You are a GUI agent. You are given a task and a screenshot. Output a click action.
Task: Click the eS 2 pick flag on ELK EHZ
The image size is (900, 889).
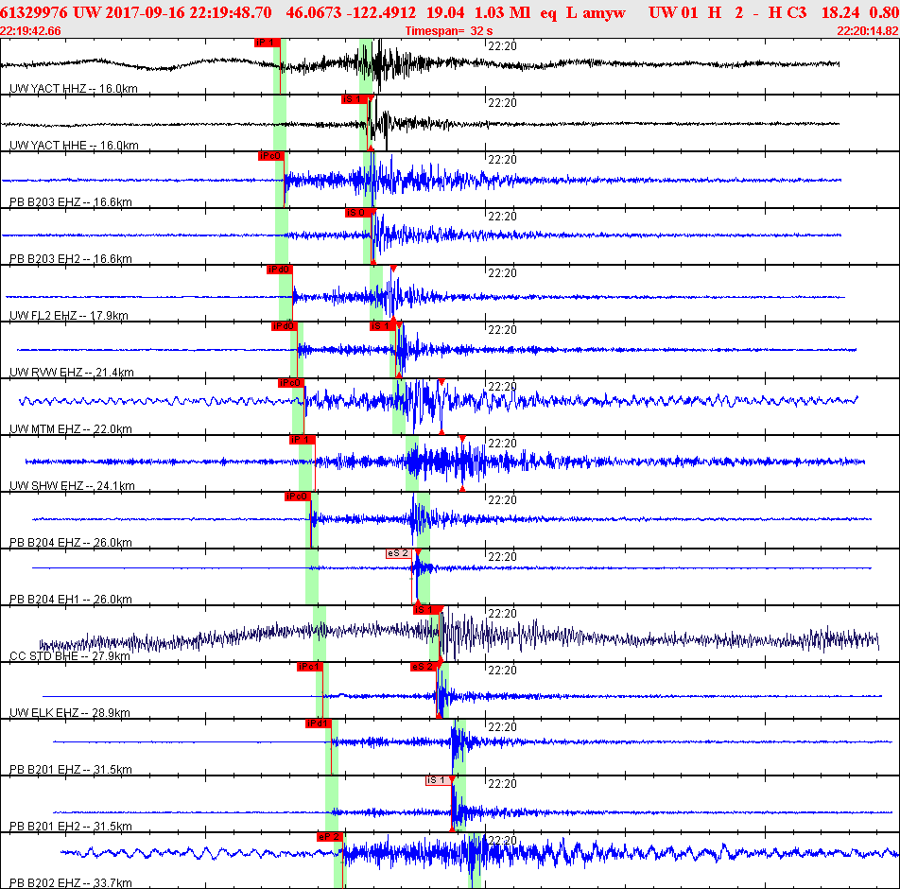424,667
